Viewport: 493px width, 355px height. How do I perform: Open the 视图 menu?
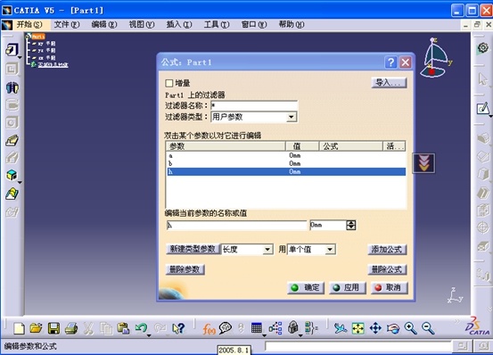[142, 24]
